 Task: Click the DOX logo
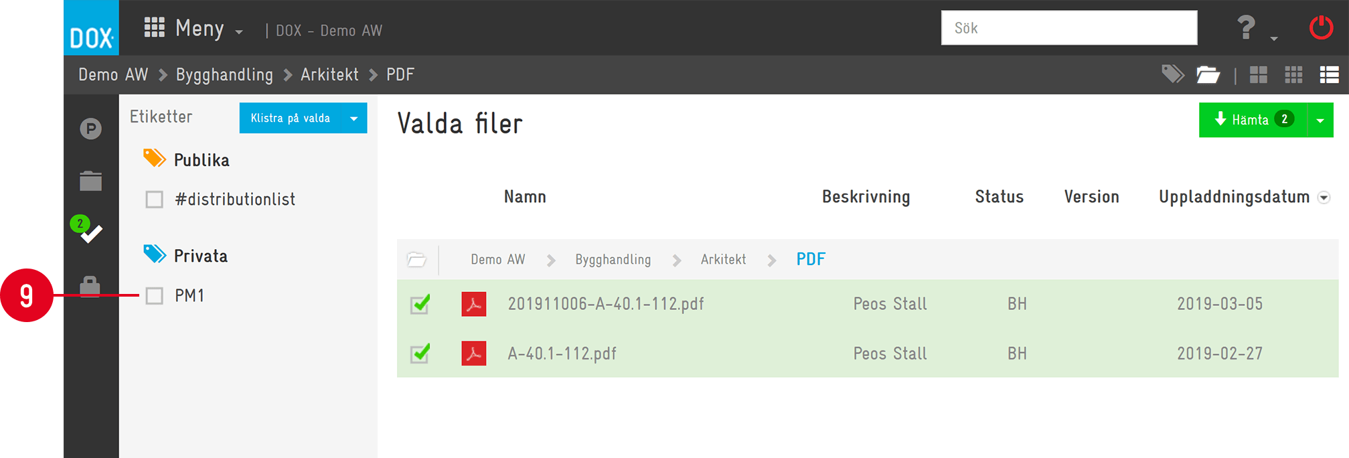pos(91,27)
